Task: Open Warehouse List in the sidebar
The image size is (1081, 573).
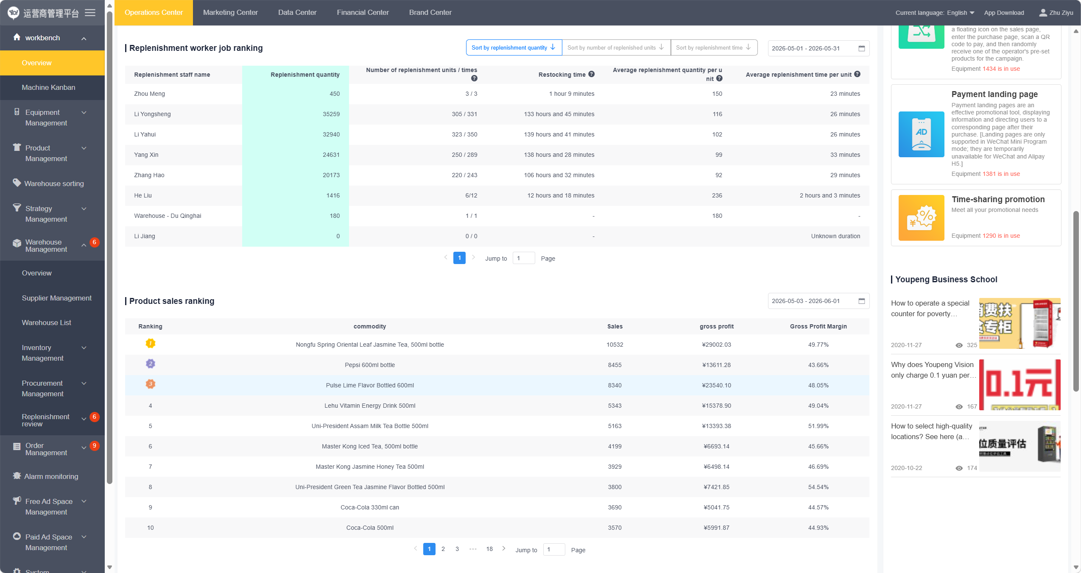Action: [52, 323]
